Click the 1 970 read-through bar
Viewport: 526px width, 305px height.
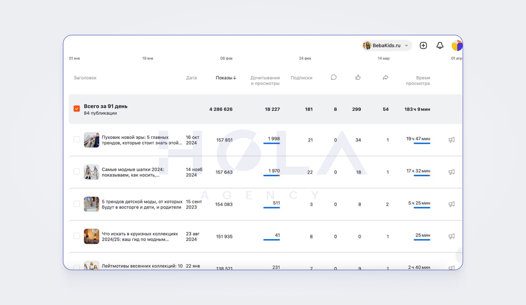click(271, 175)
